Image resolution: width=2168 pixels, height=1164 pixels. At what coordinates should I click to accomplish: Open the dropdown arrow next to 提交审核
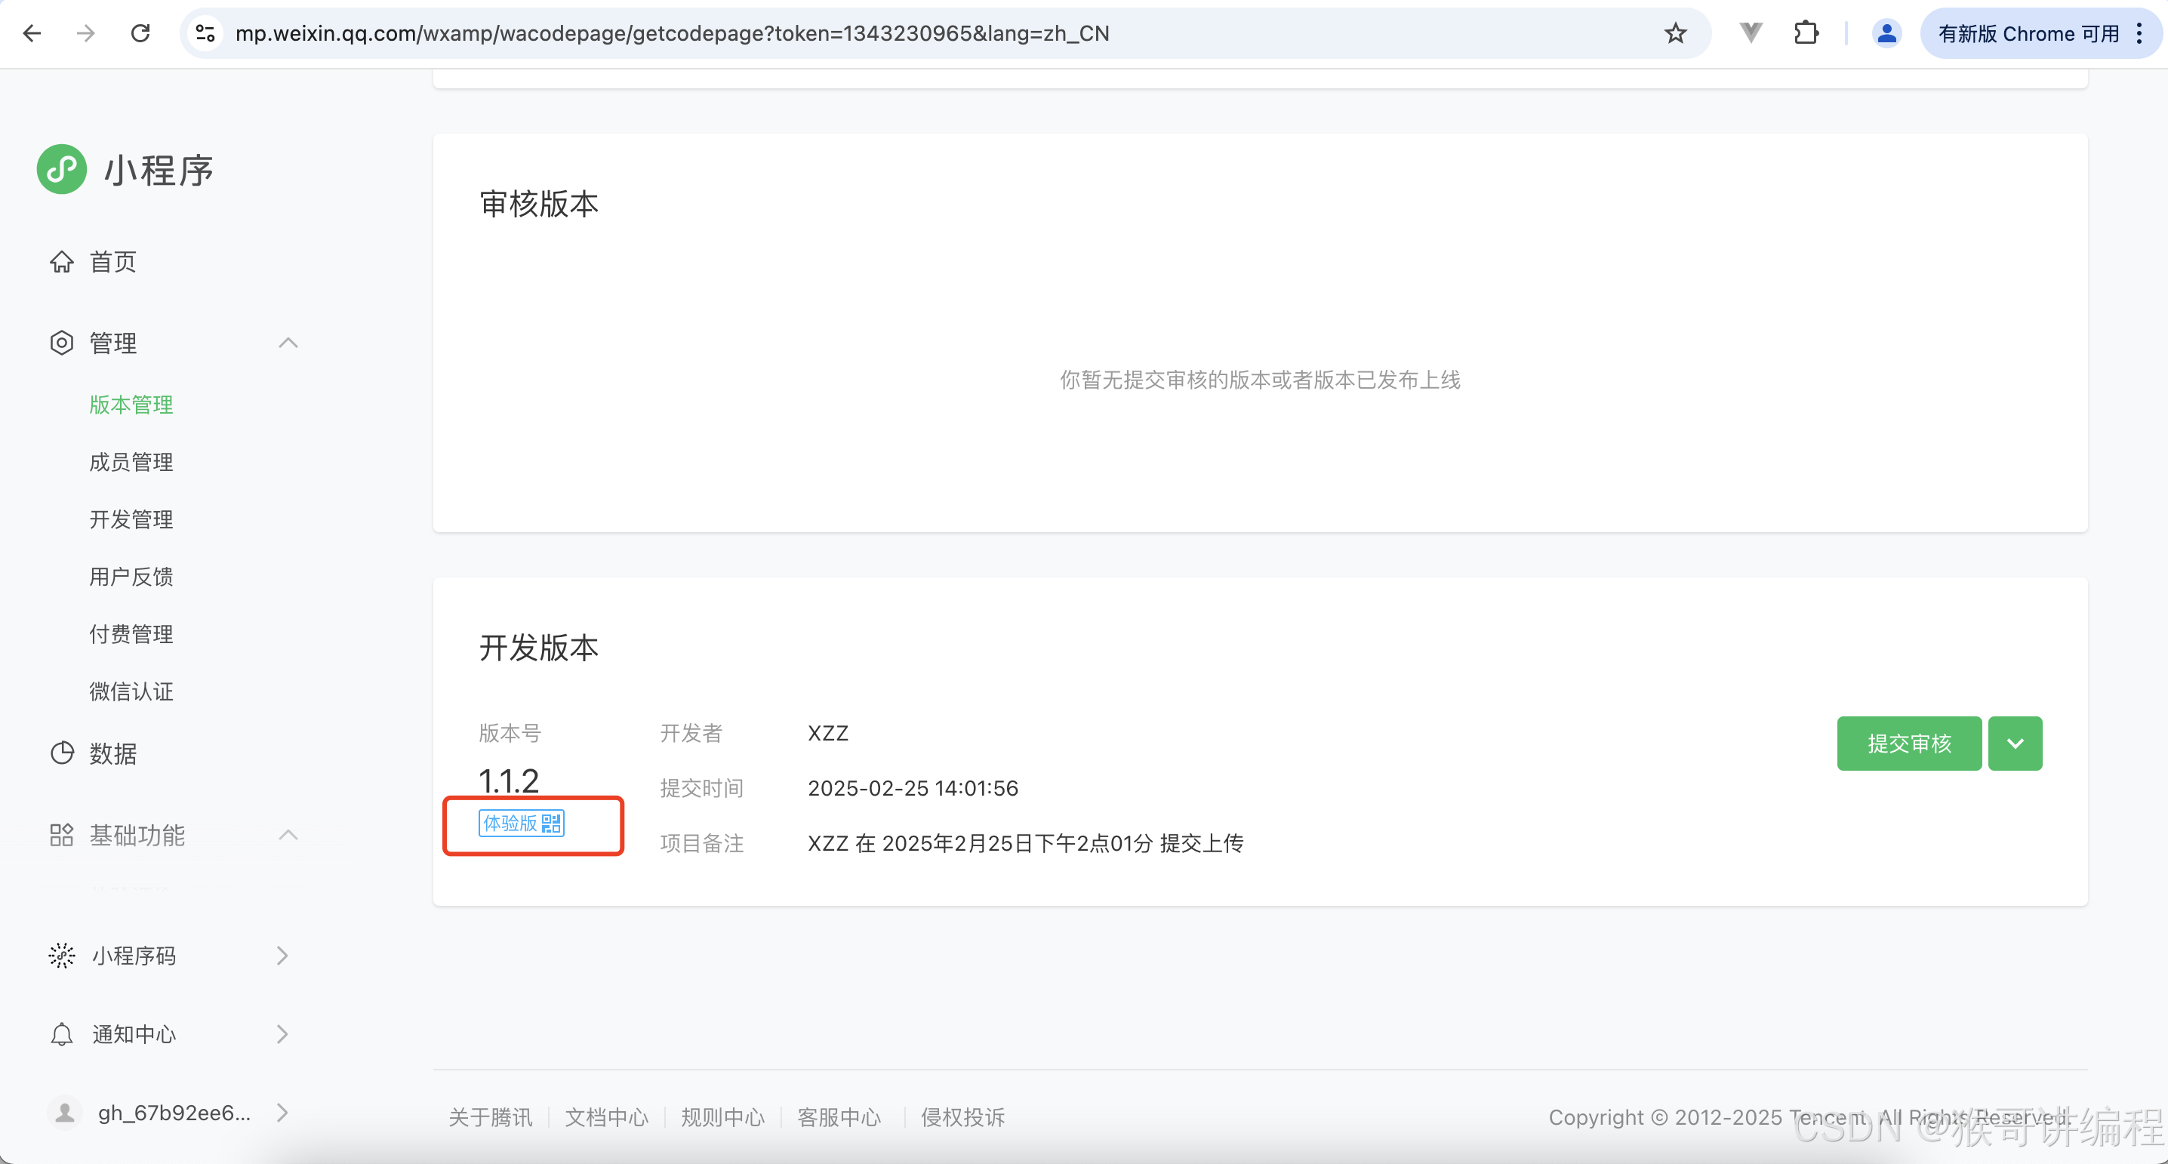coord(2014,744)
